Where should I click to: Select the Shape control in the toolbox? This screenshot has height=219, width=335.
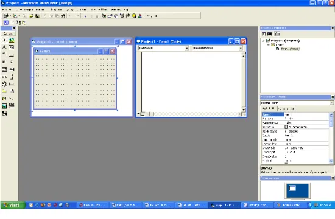pyautogui.click(x=4, y=99)
